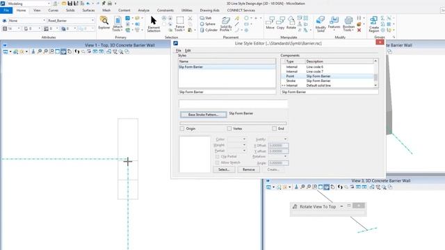Viewport: 445px width, 250px height.
Task: Select the Slab solid tool
Action: tap(206, 18)
